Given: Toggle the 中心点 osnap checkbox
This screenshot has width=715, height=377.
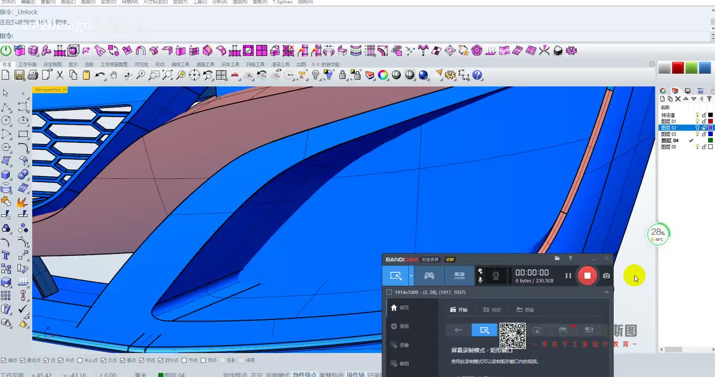Looking at the screenshot, I should click(x=80, y=360).
